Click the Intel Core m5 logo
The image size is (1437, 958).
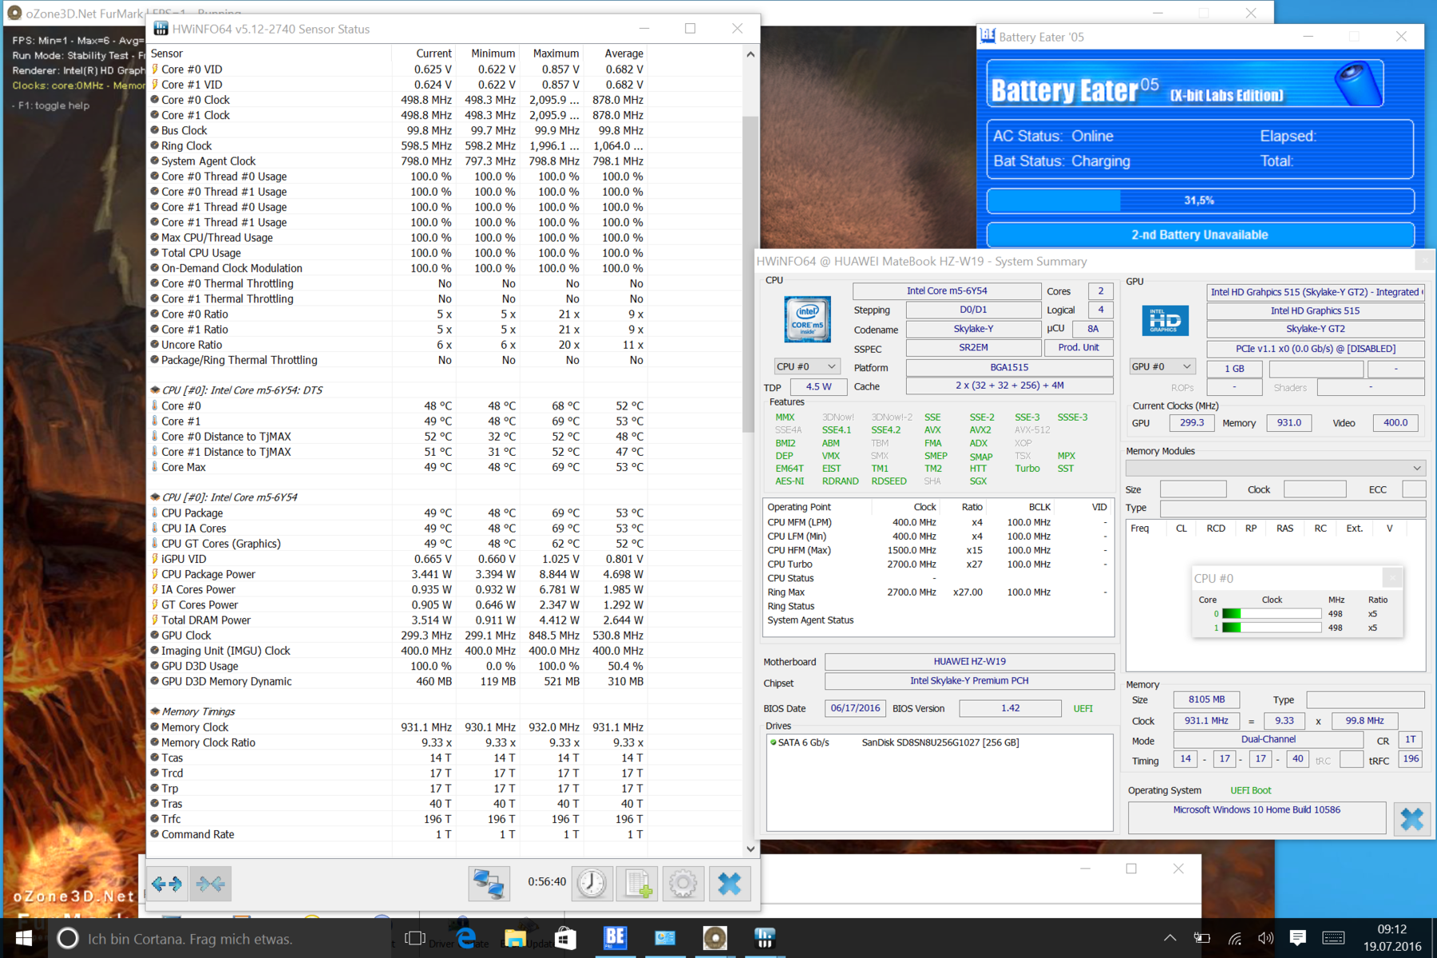(807, 319)
